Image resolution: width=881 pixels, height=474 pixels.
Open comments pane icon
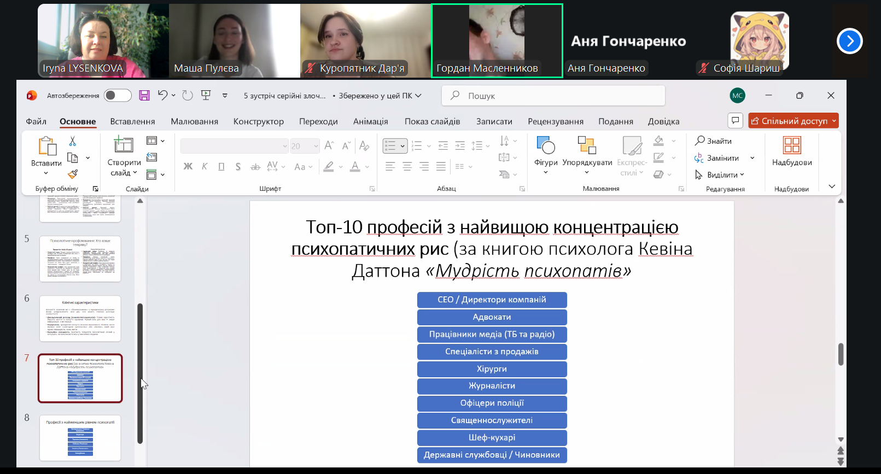pos(736,121)
